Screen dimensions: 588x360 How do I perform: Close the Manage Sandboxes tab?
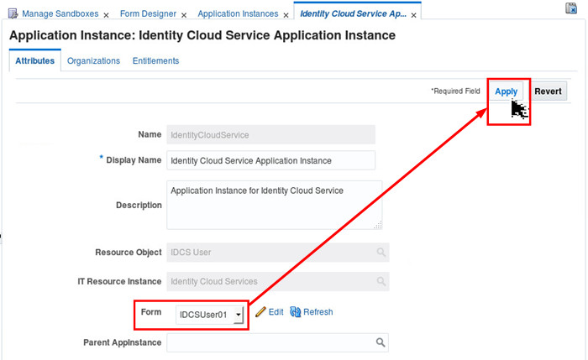pyautogui.click(x=106, y=15)
